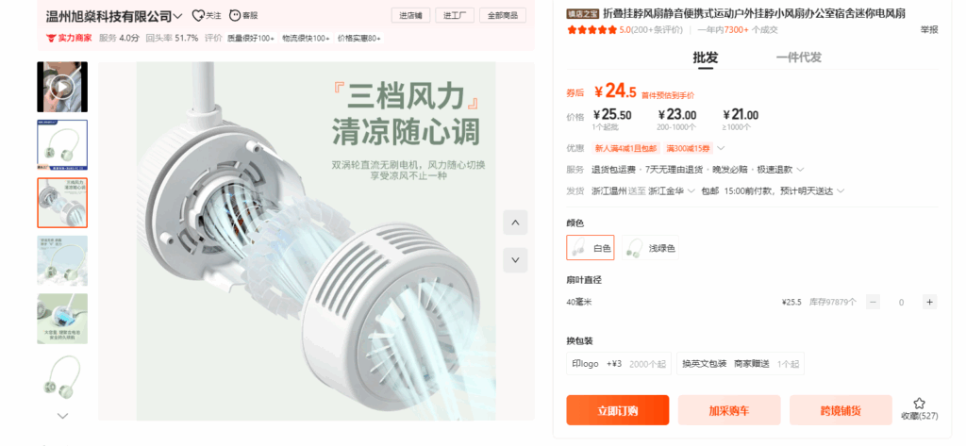The image size is (966, 446).
Task: Choose 换英文包装 packaging option
Action: pyautogui.click(x=740, y=363)
